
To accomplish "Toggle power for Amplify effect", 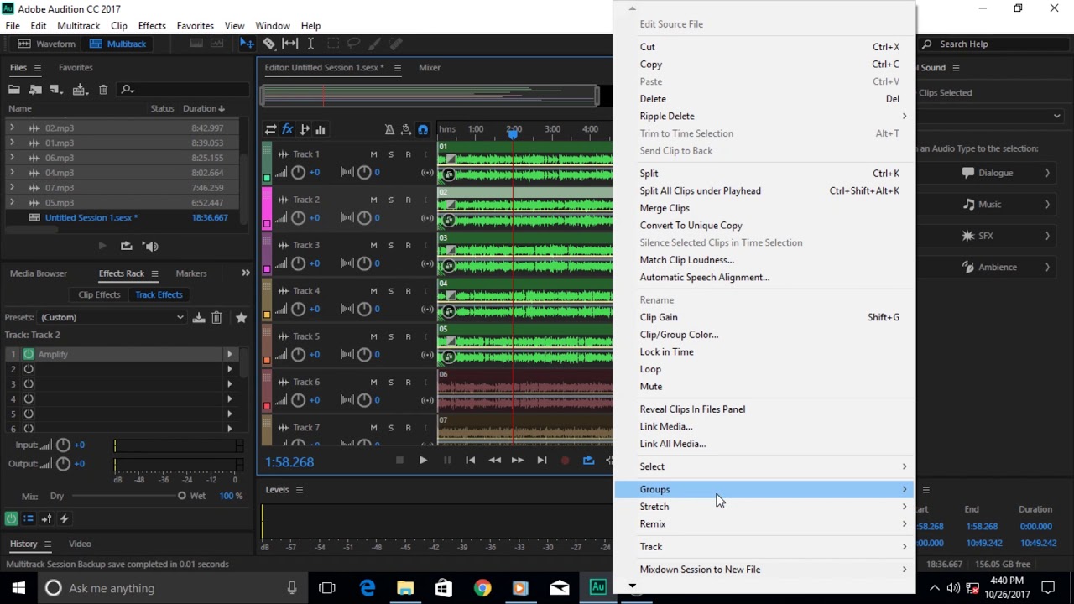I will (x=29, y=354).
